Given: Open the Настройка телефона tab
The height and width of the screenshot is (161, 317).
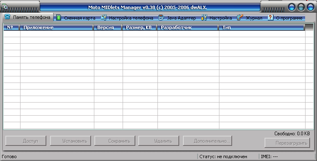Looking at the screenshot, I should [x=127, y=18].
